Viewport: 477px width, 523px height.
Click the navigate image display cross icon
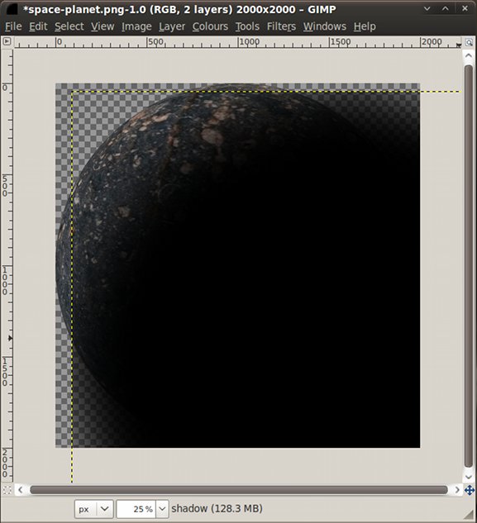point(469,490)
